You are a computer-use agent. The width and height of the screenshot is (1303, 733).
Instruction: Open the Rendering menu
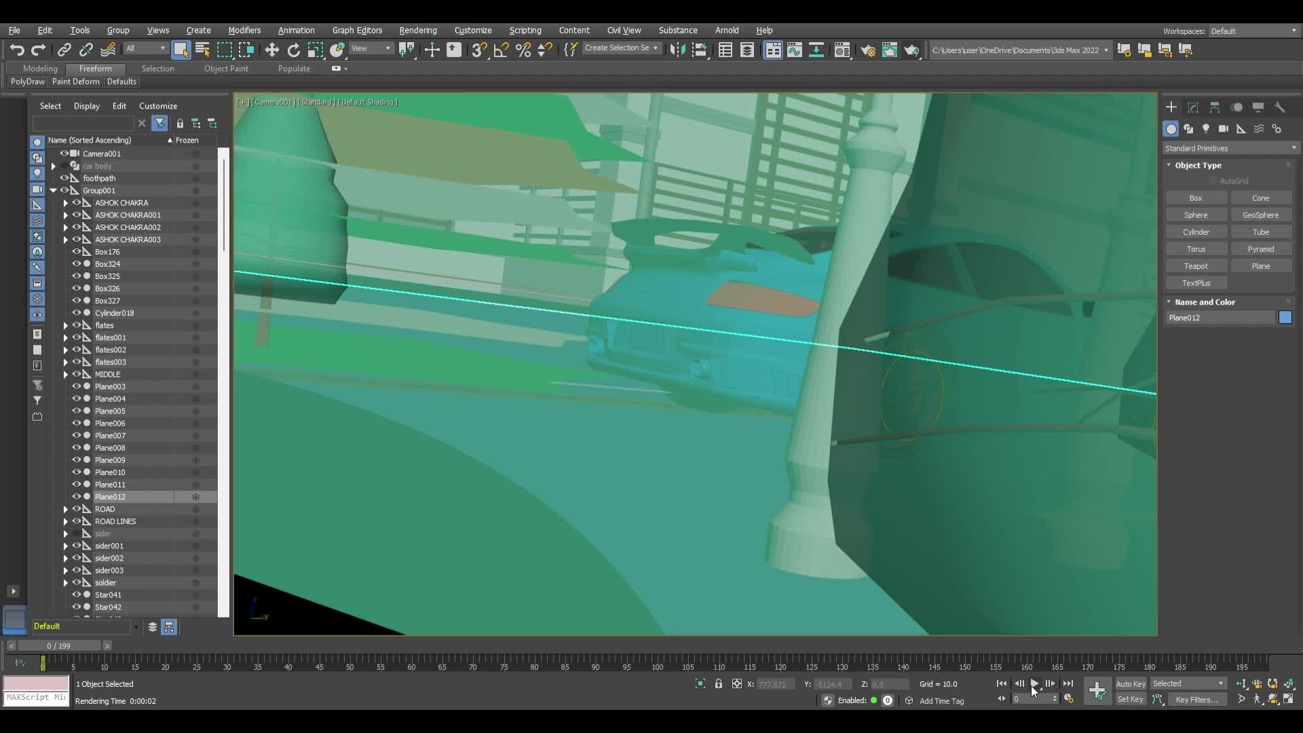418,30
